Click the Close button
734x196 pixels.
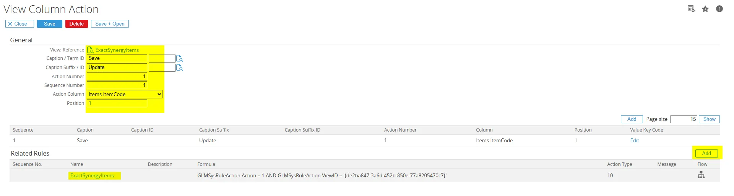tap(19, 24)
